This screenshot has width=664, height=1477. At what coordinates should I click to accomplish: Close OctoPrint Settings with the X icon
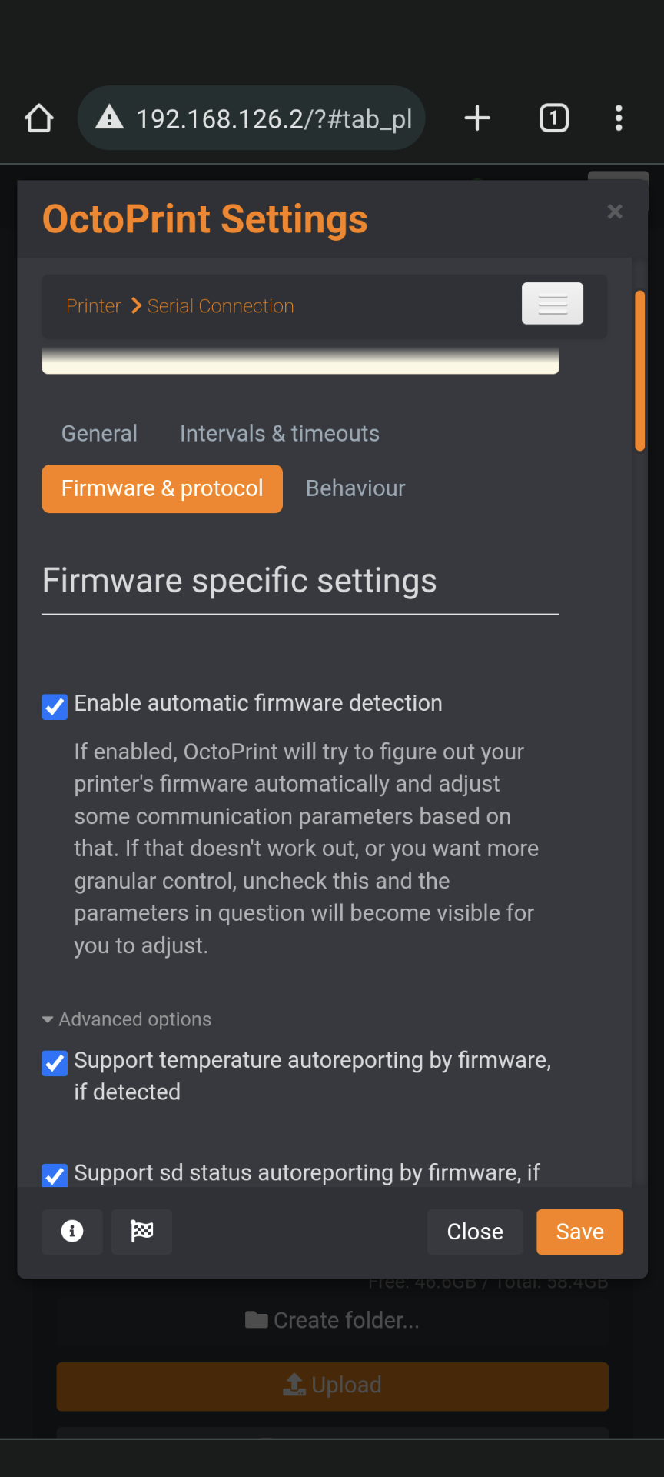[614, 212]
